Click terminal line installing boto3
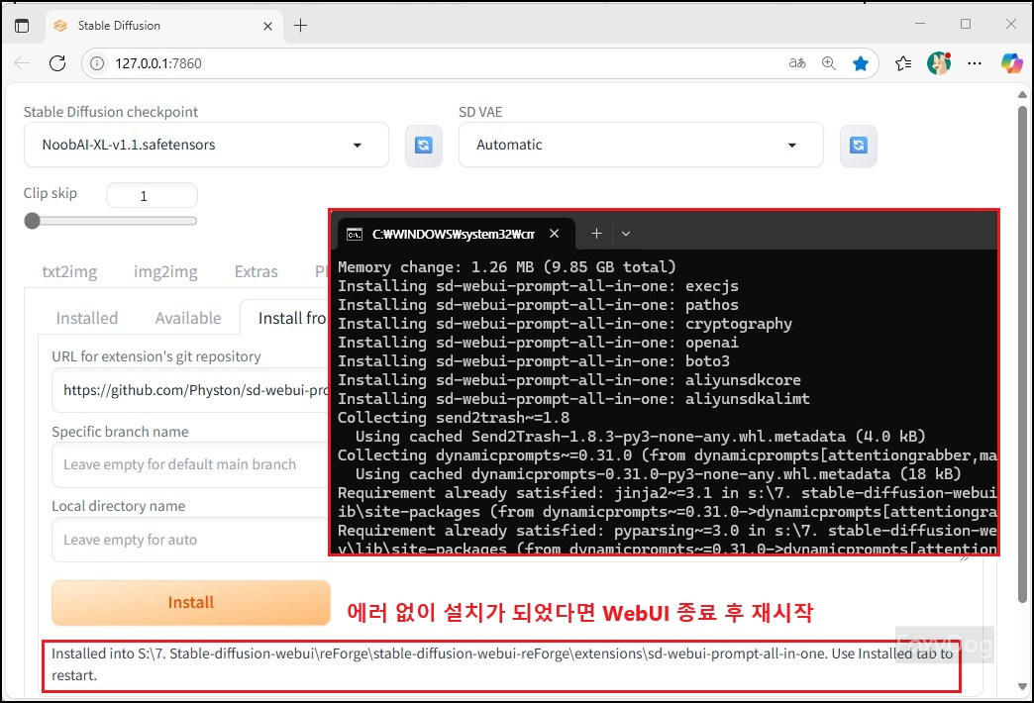 (534, 361)
